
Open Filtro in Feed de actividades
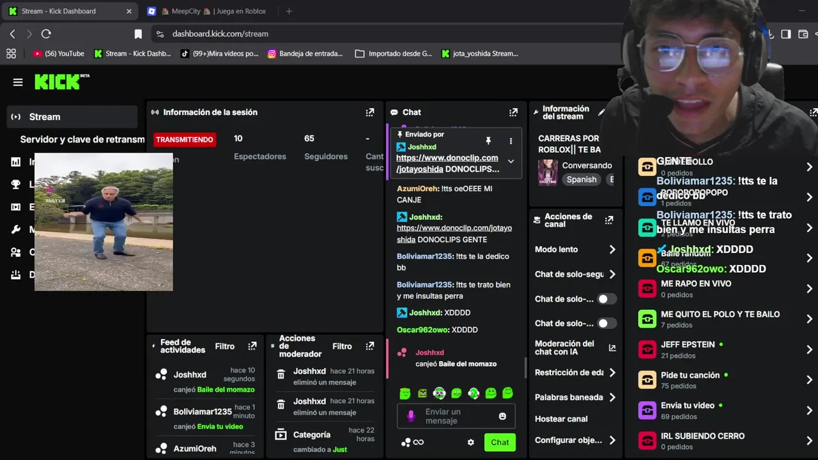pyautogui.click(x=225, y=346)
